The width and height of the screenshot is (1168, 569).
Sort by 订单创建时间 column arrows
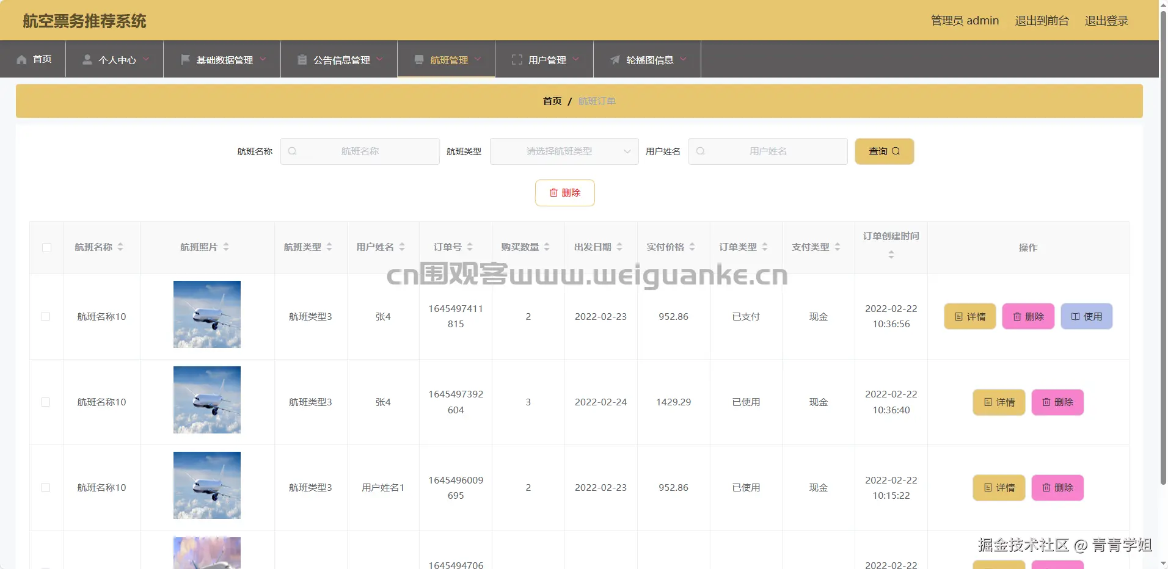click(x=891, y=255)
